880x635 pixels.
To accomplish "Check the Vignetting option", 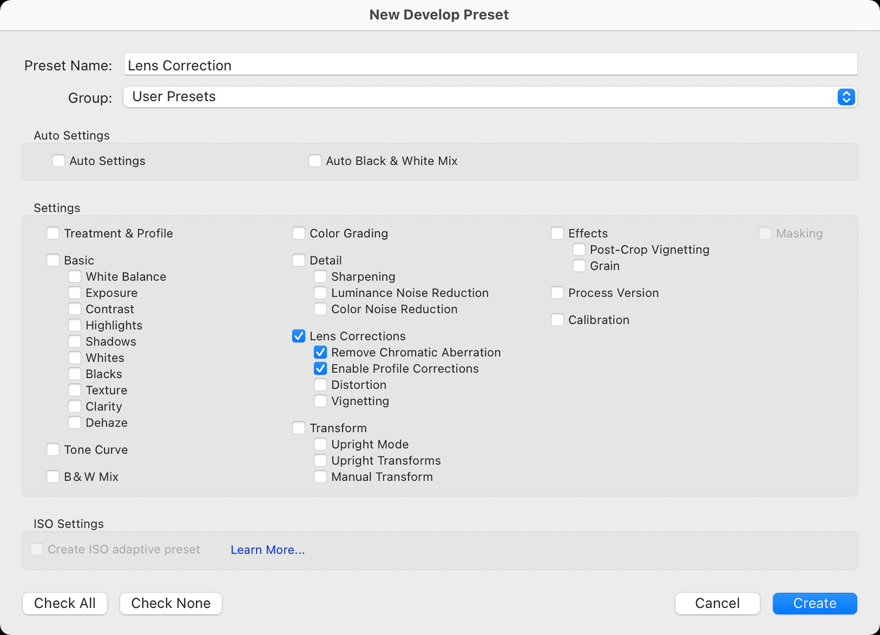I will pyautogui.click(x=320, y=401).
